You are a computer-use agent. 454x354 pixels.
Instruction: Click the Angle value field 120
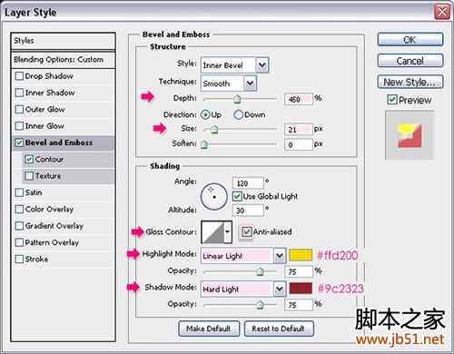point(248,183)
